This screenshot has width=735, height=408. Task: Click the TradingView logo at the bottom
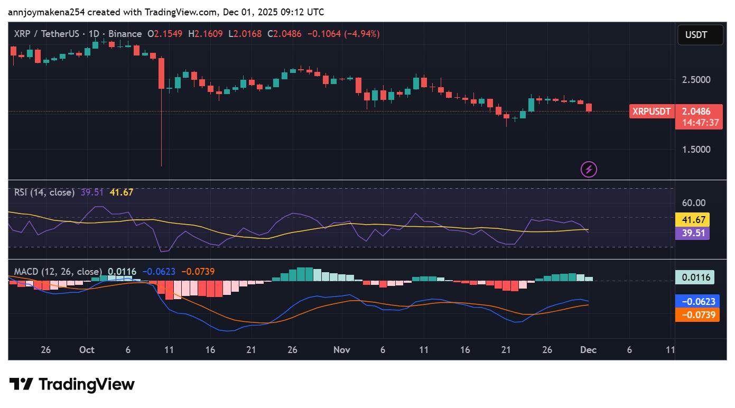(x=72, y=384)
